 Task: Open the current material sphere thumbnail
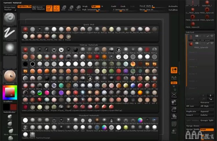point(10,77)
